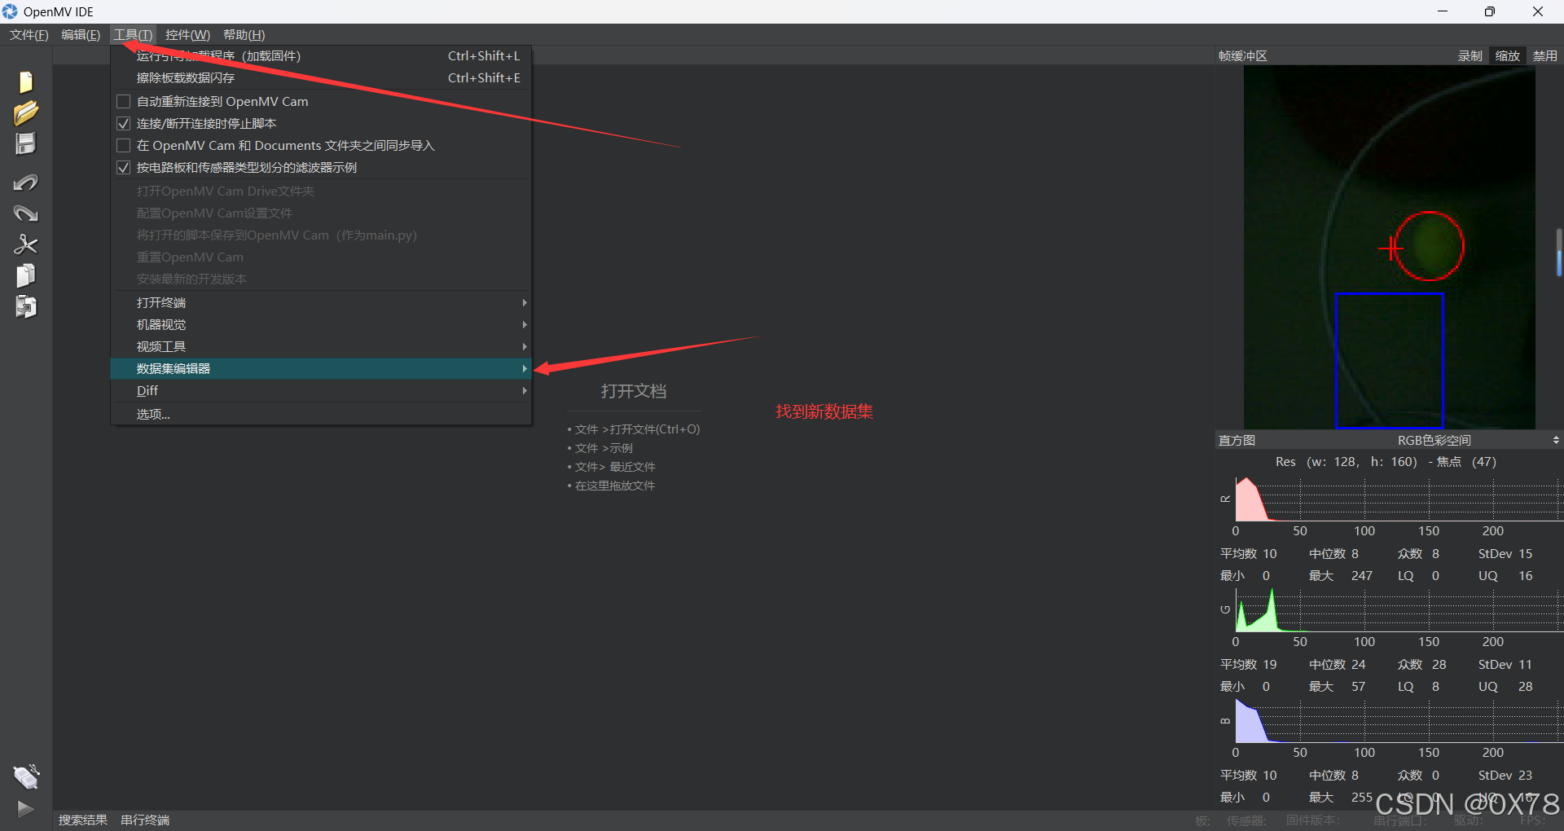This screenshot has height=831, width=1564.
Task: Open the 控件(W) menu
Action: coord(187,35)
